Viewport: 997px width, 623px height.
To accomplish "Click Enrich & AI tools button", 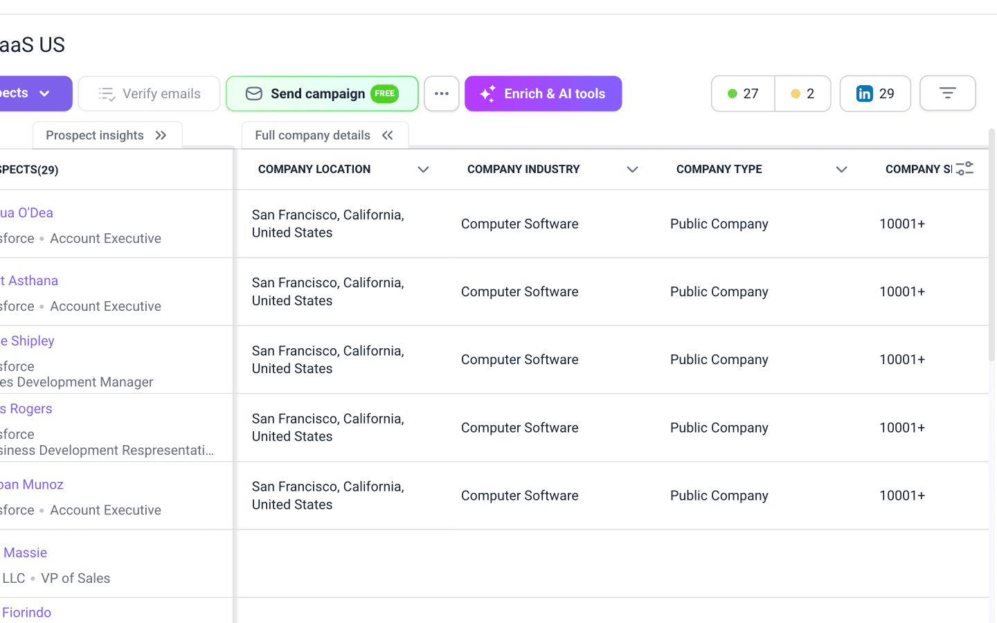I will coord(544,93).
